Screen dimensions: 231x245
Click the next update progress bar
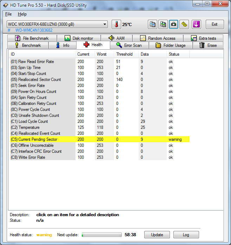click(101, 235)
